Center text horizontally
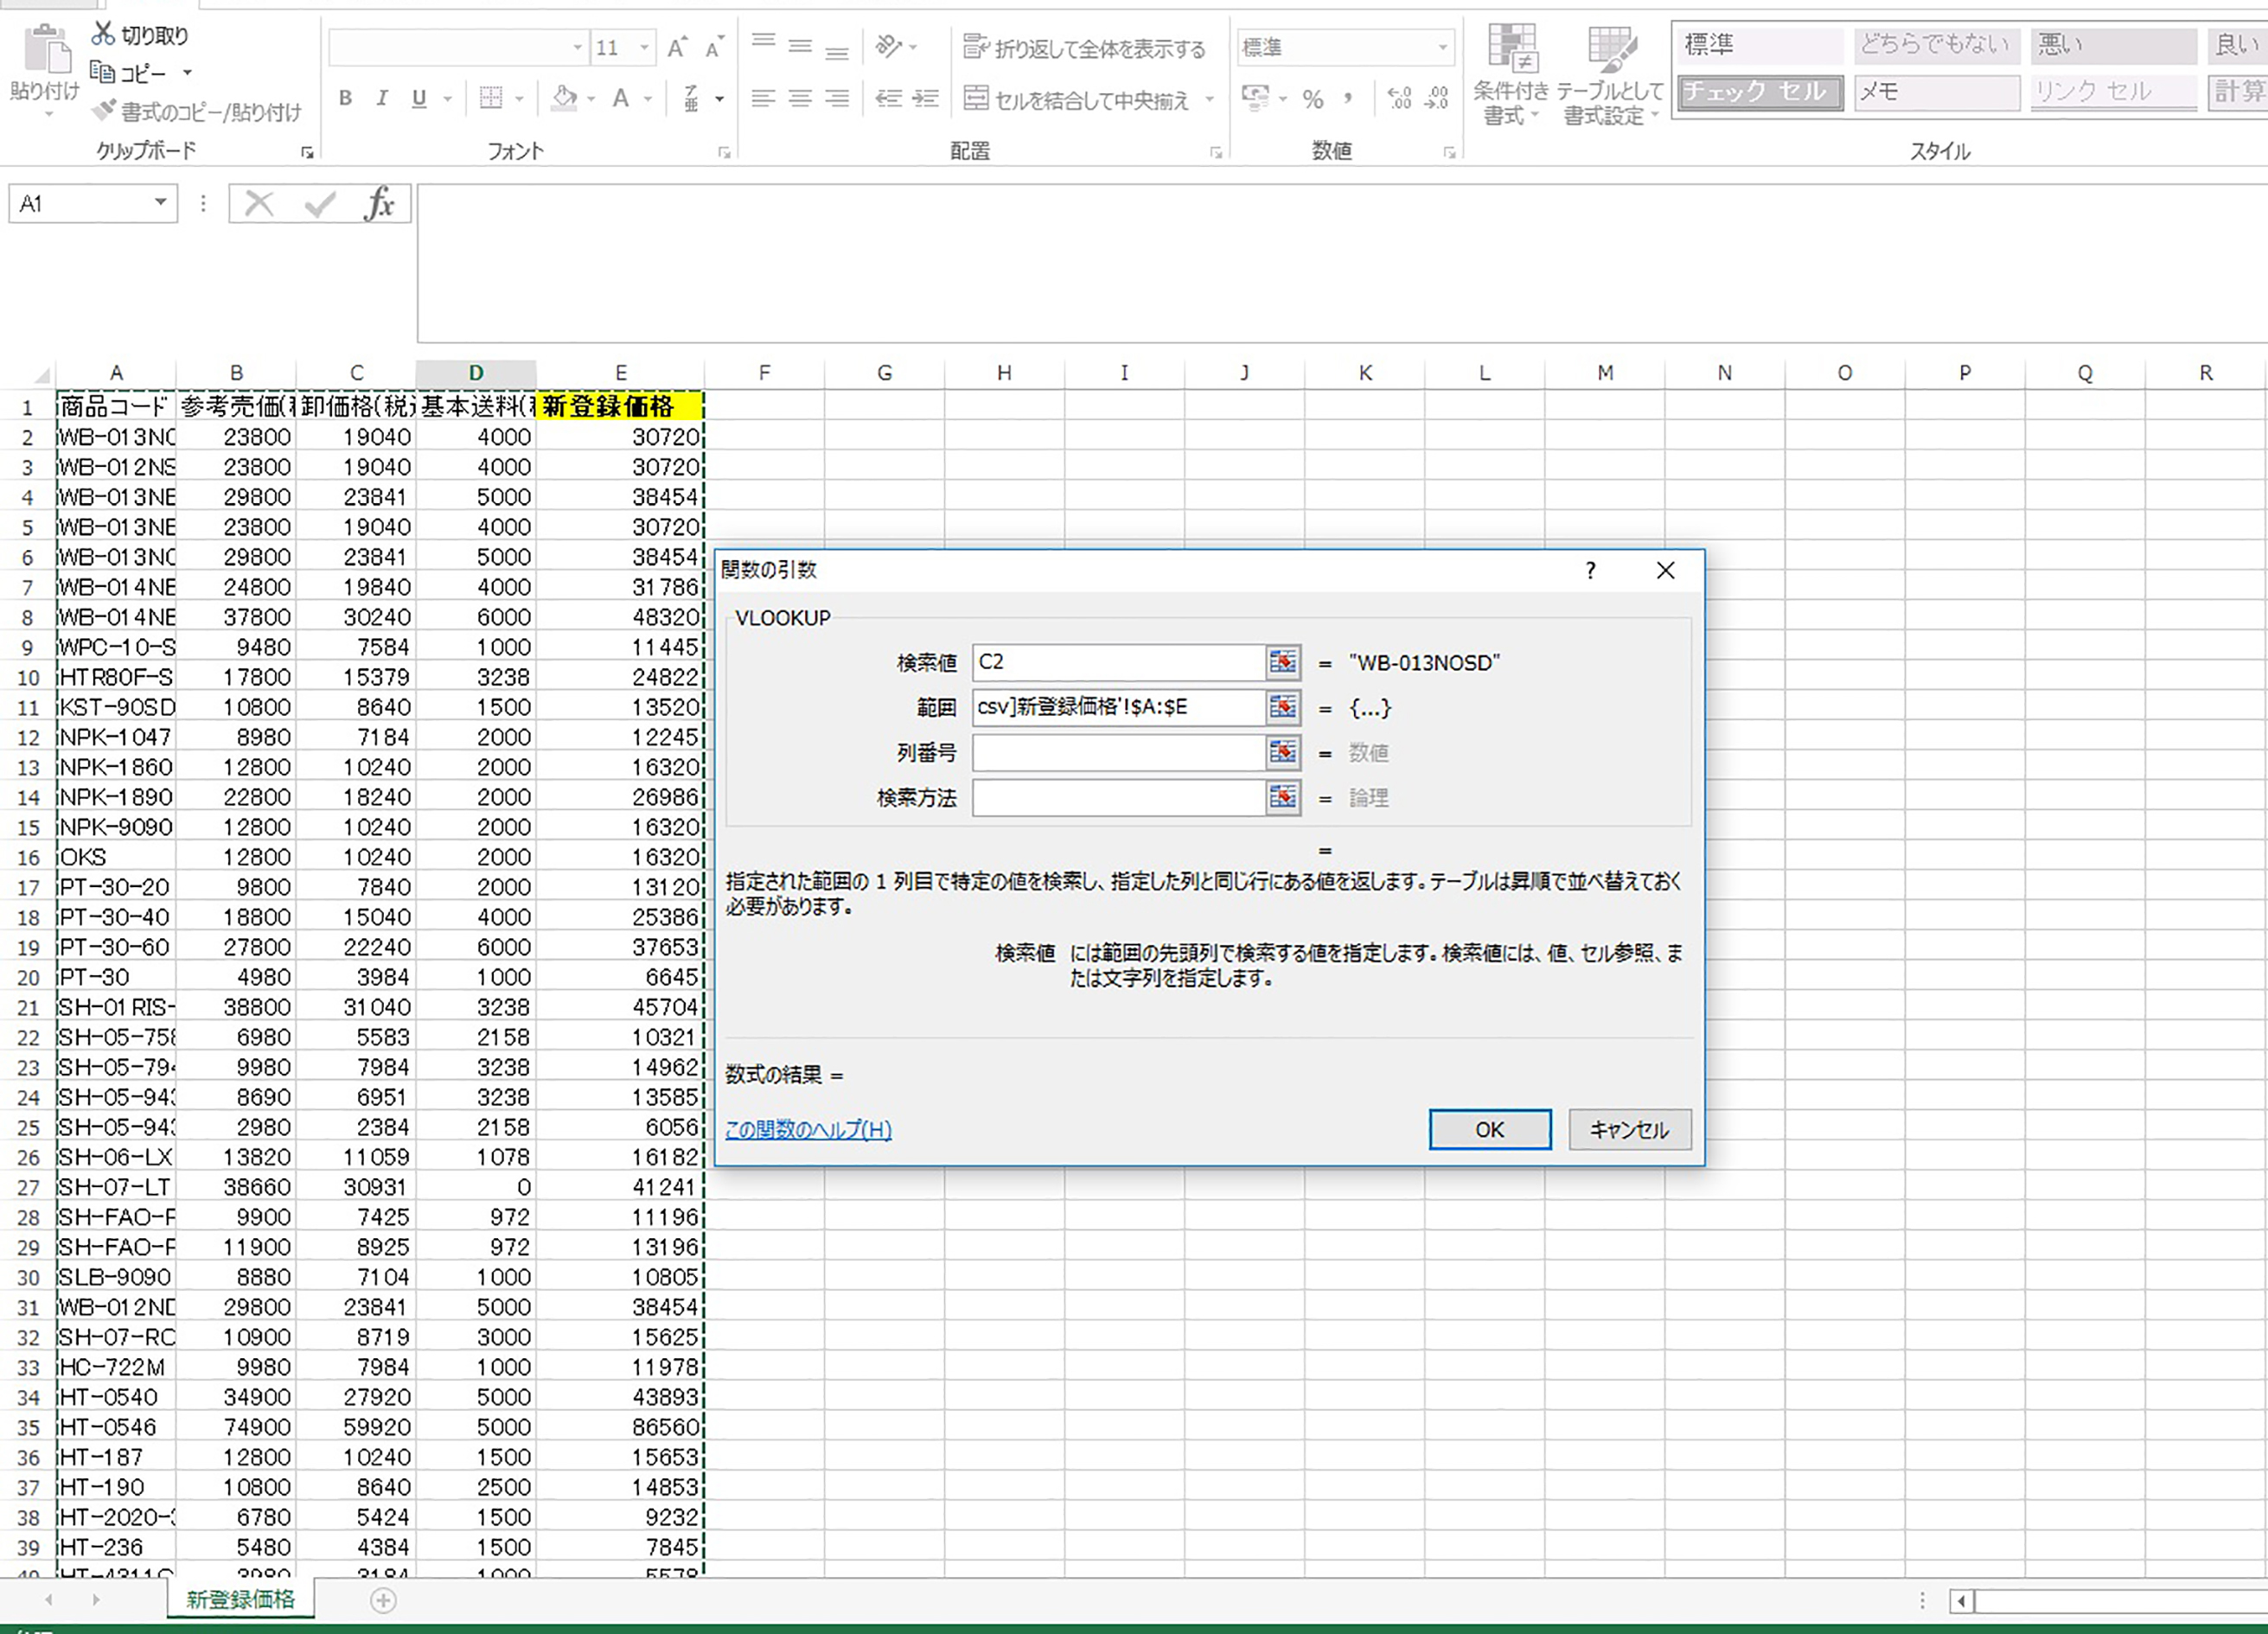 800,98
